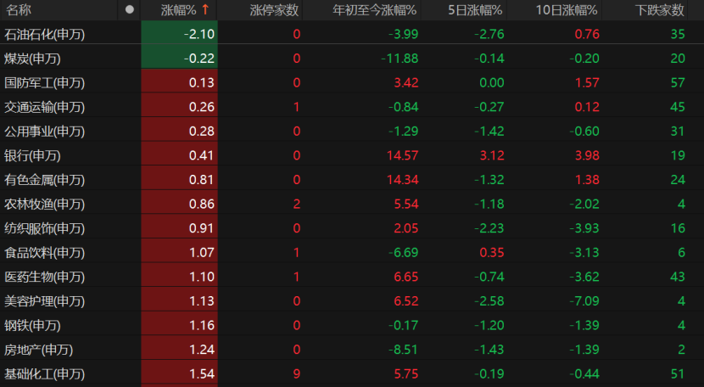Click the -2.76 five-day value
The height and width of the screenshot is (387, 704).
[x=489, y=34]
